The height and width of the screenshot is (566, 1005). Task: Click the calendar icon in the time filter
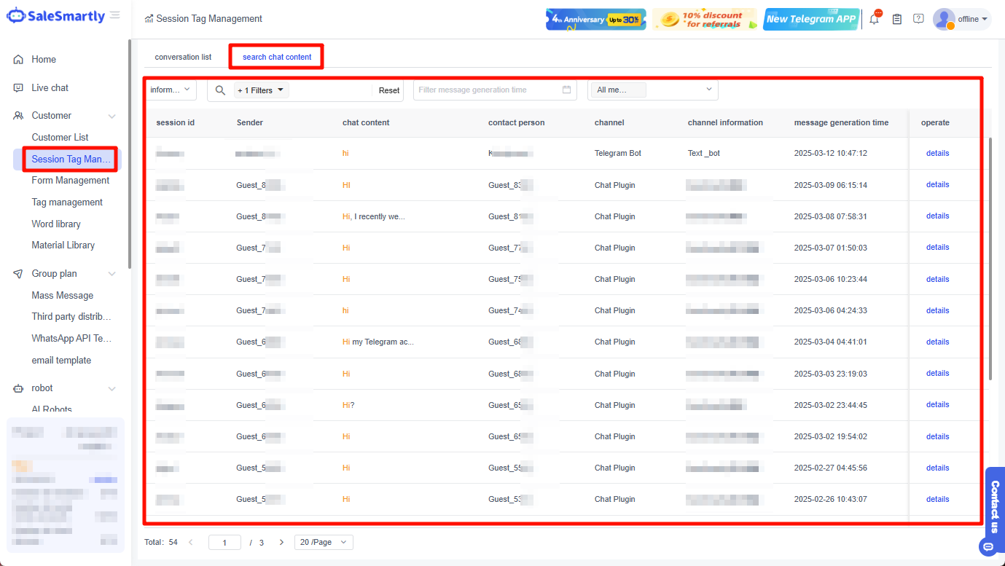click(x=566, y=88)
